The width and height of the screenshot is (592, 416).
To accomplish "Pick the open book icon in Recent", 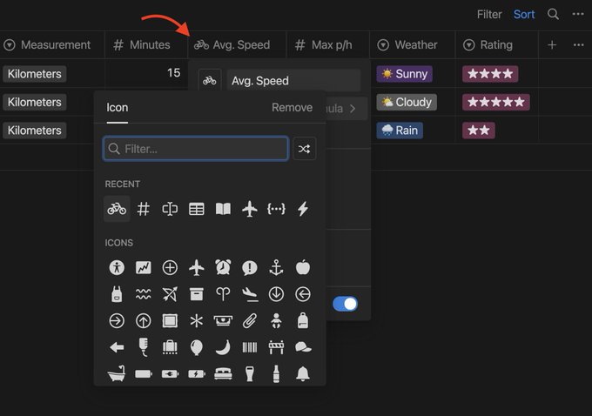I will (223, 208).
